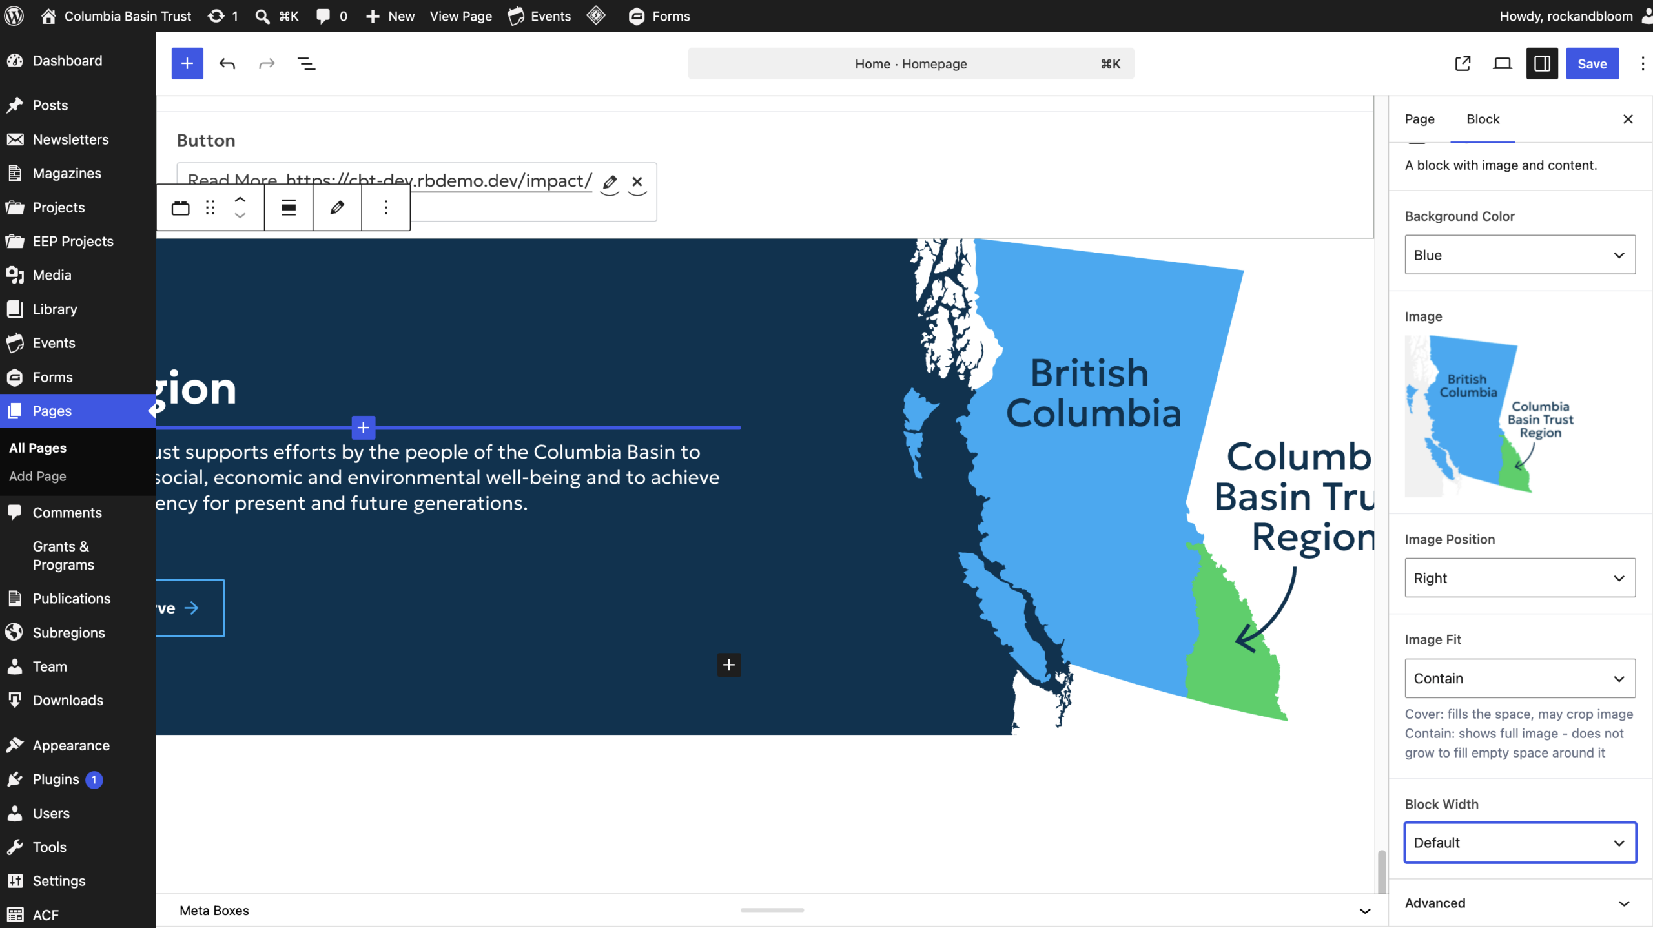
Task: Click the Meta Boxes resize handle
Action: click(x=772, y=910)
